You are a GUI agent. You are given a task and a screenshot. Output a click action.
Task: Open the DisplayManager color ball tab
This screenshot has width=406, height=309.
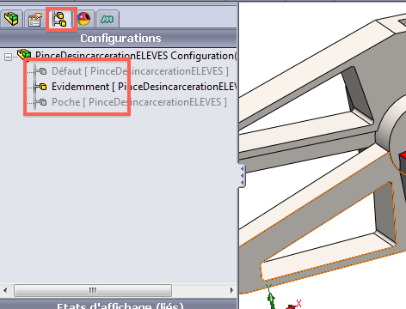tap(83, 19)
